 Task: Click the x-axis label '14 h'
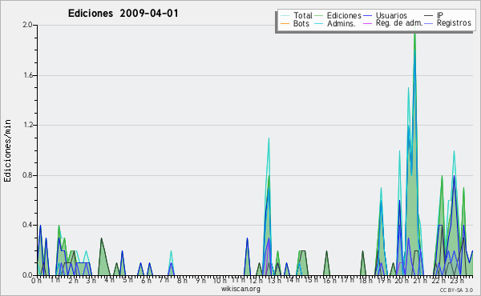coord(292,280)
